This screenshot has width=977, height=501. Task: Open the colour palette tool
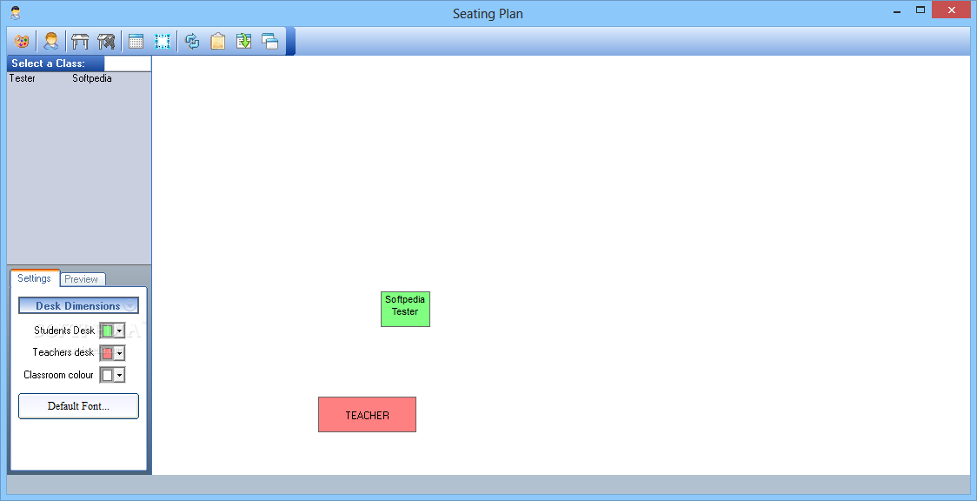22,42
